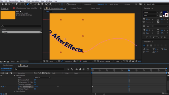This screenshot has height=95, width=169.
Task: Open the Composition menu
Action: click(x=14, y=1)
